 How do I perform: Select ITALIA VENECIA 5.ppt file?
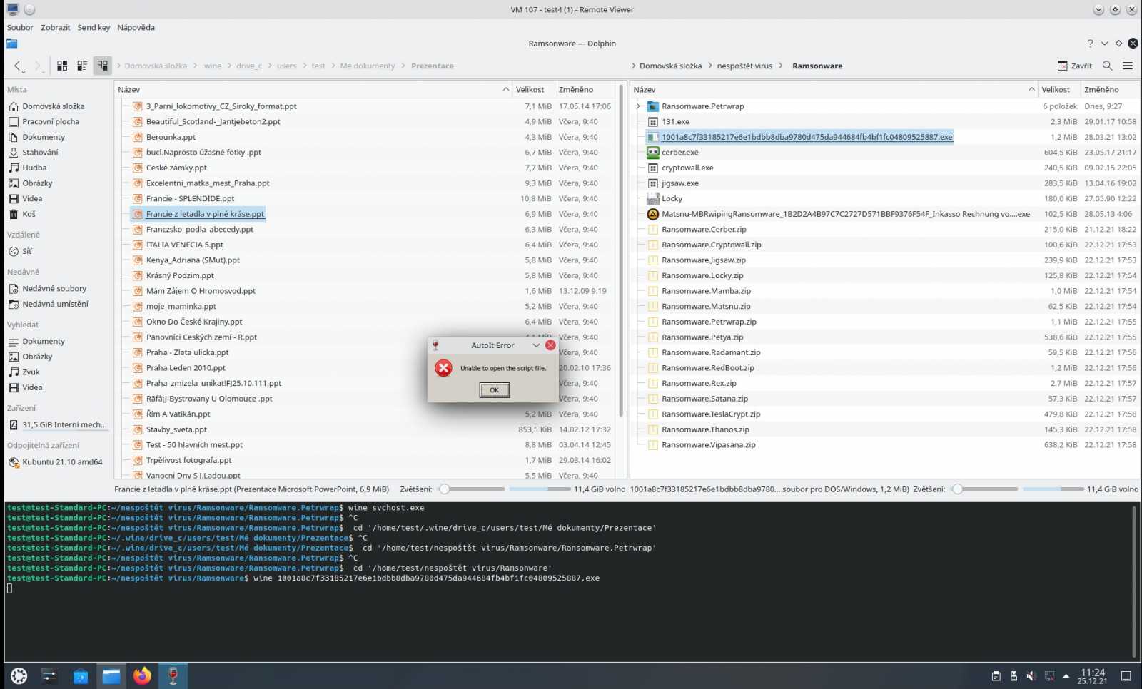[x=184, y=245]
